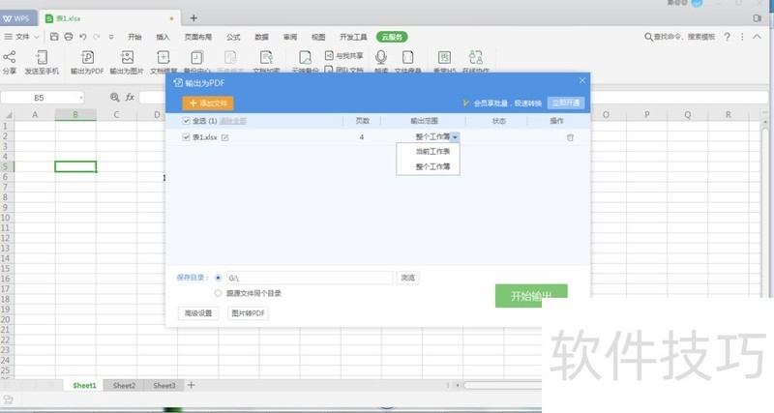Click the 发送至手机 icon
The image size is (774, 413).
pos(42,58)
